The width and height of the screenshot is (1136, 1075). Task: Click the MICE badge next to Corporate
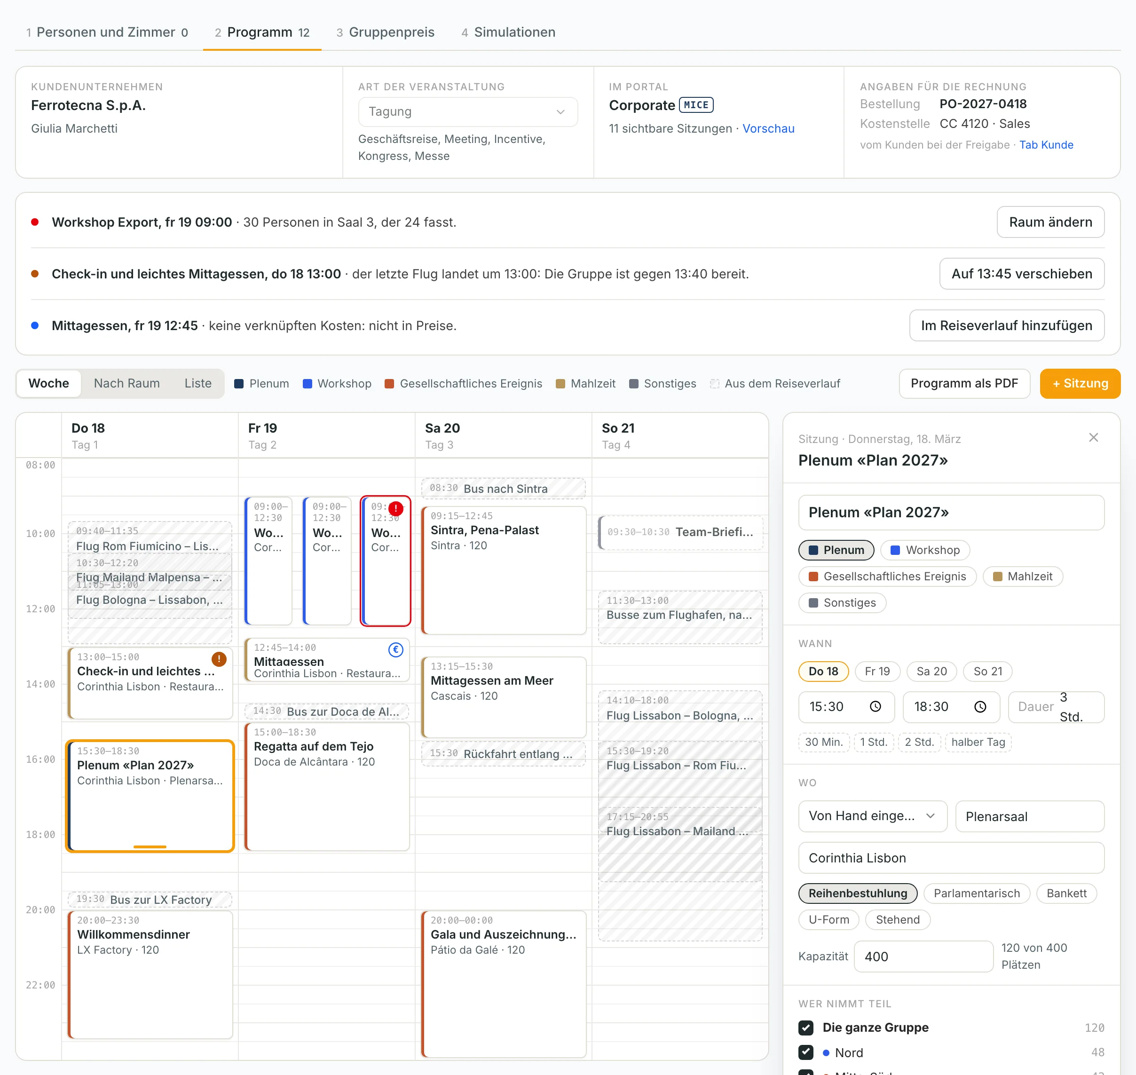tap(695, 105)
